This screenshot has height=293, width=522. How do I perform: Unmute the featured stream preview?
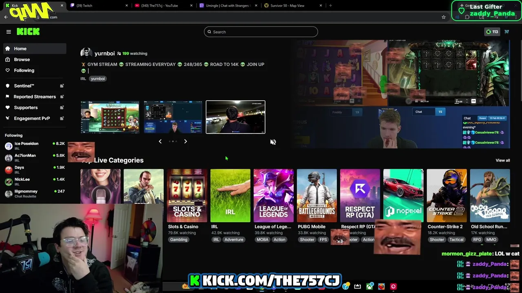pos(273,142)
